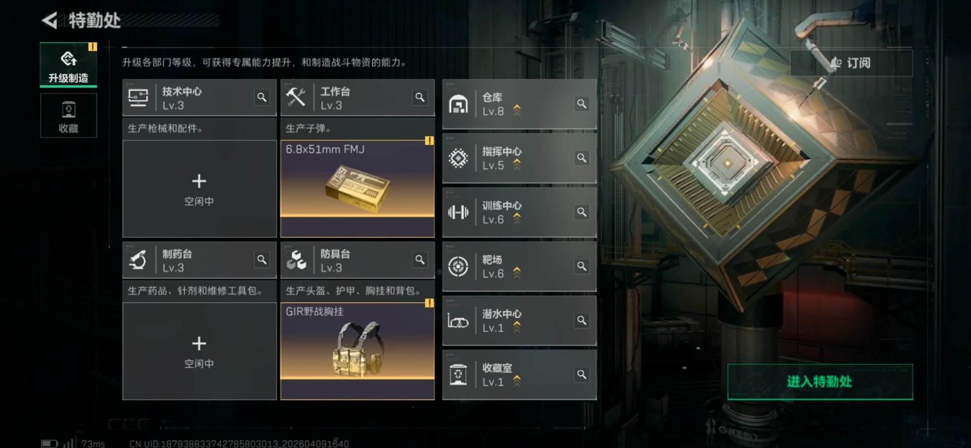Open the 防具台 magnifier icon
The height and width of the screenshot is (448, 971).
pyautogui.click(x=420, y=259)
